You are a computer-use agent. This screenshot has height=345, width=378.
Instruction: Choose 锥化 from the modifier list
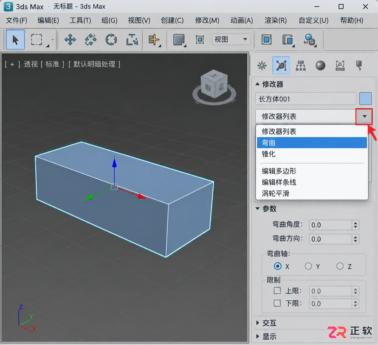(312, 154)
